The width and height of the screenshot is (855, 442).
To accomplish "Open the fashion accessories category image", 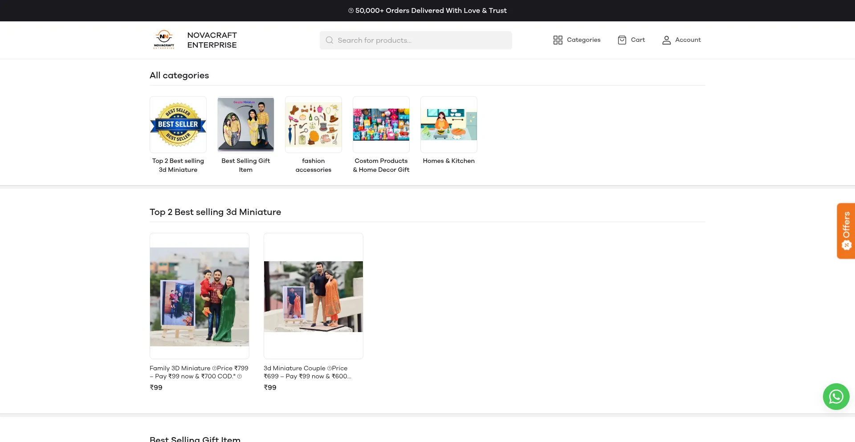I will click(x=313, y=125).
